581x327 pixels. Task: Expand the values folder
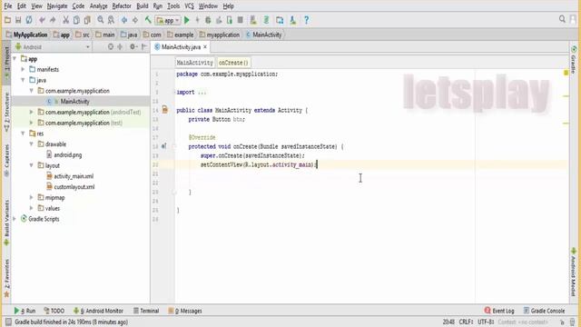[32, 208]
